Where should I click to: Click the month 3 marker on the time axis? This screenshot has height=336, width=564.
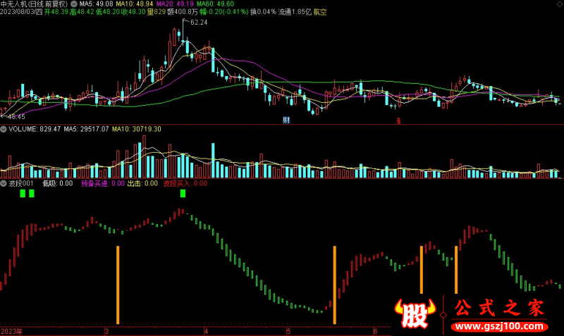click(x=106, y=331)
